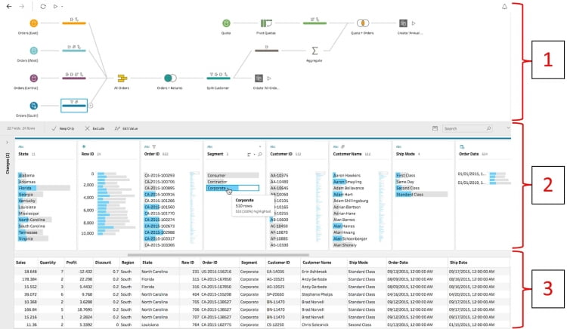The image size is (567, 329).
Task: Select CA-2015-100293 in Order ID card
Action: pos(160,175)
